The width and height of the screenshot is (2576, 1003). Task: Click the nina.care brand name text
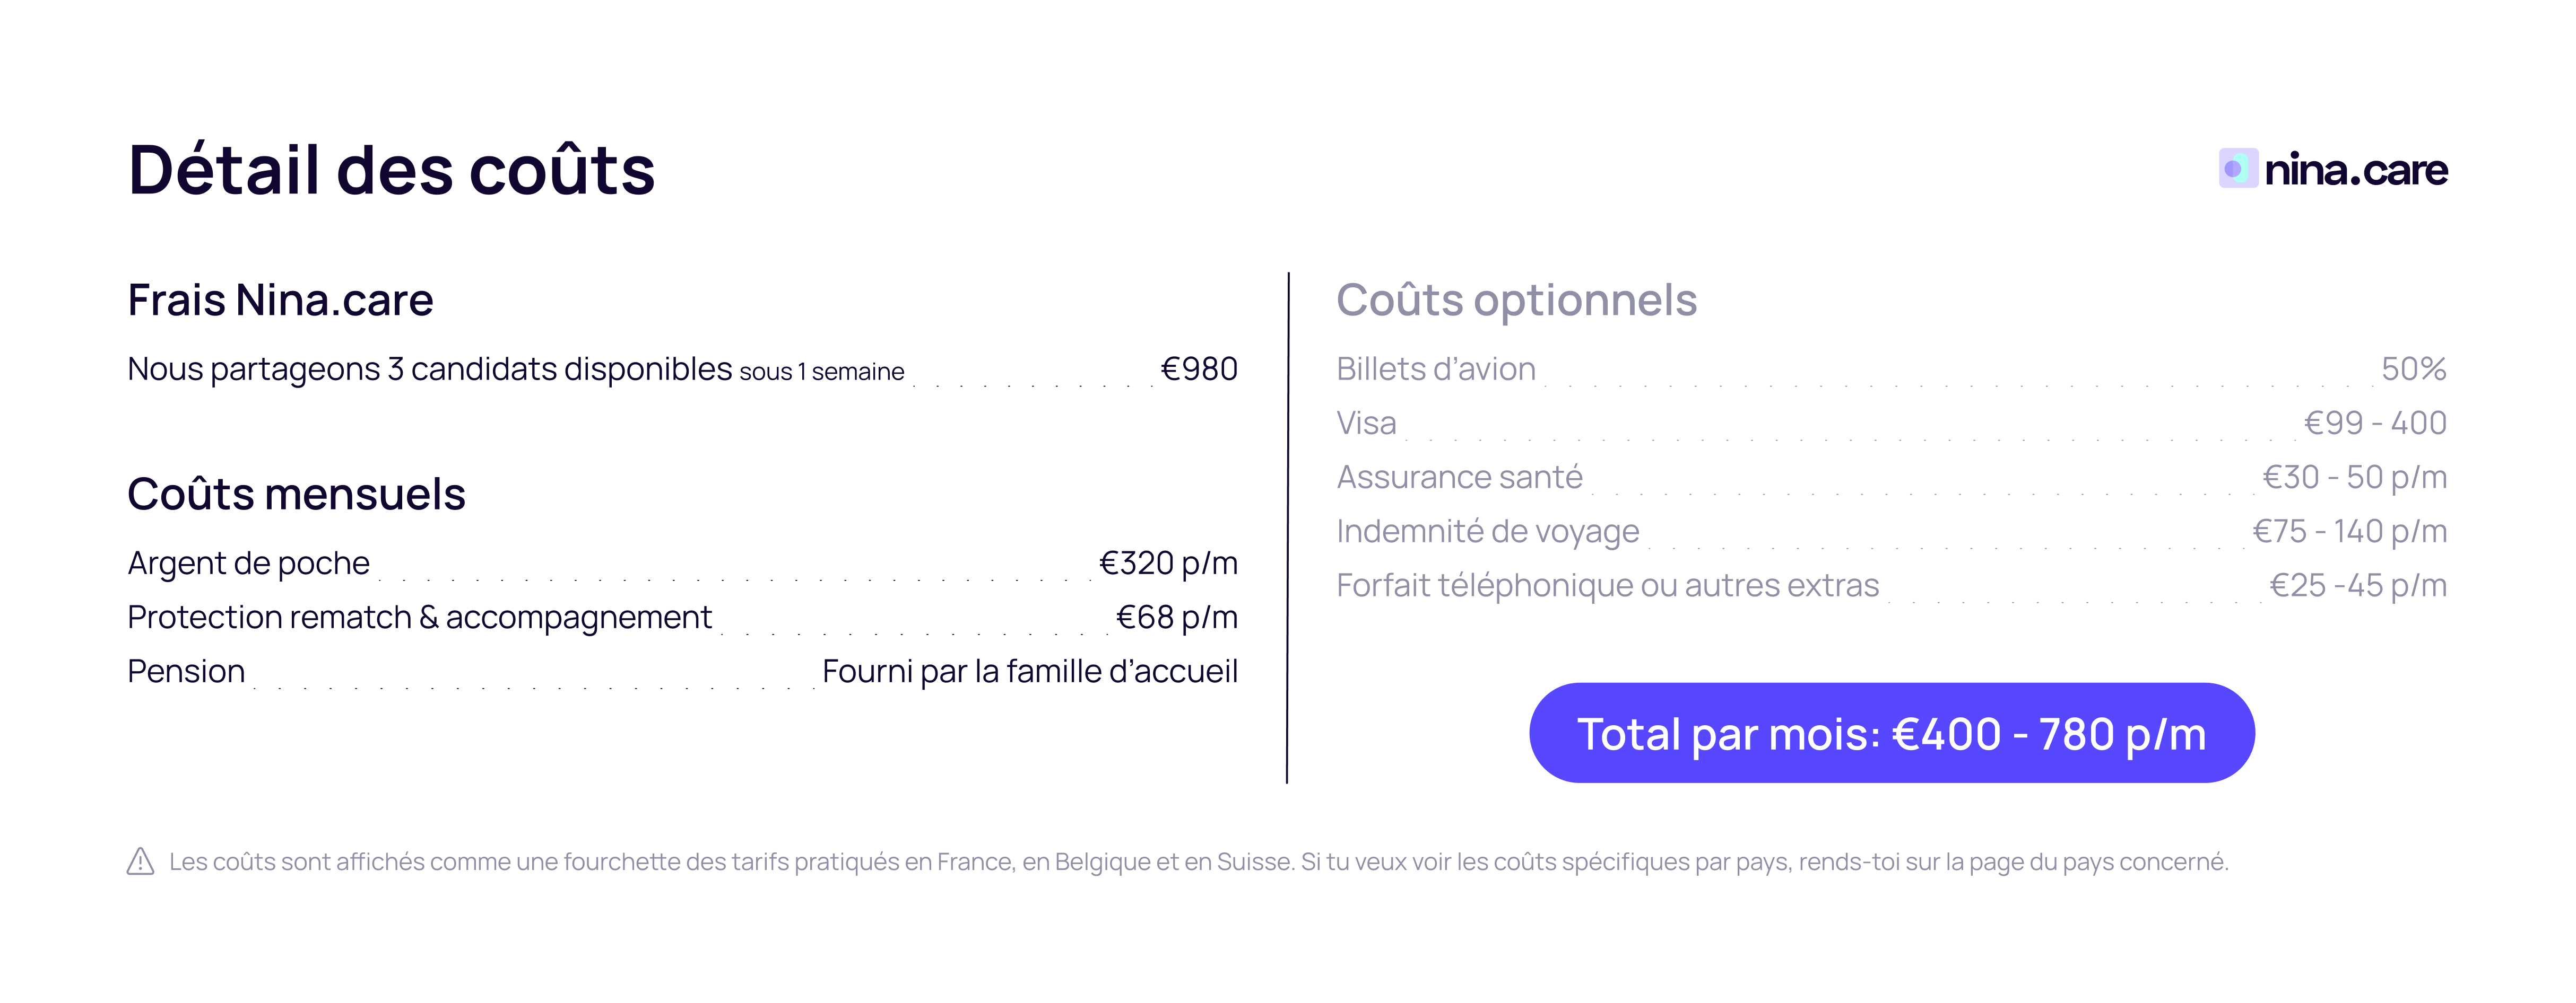pyautogui.click(x=2355, y=170)
